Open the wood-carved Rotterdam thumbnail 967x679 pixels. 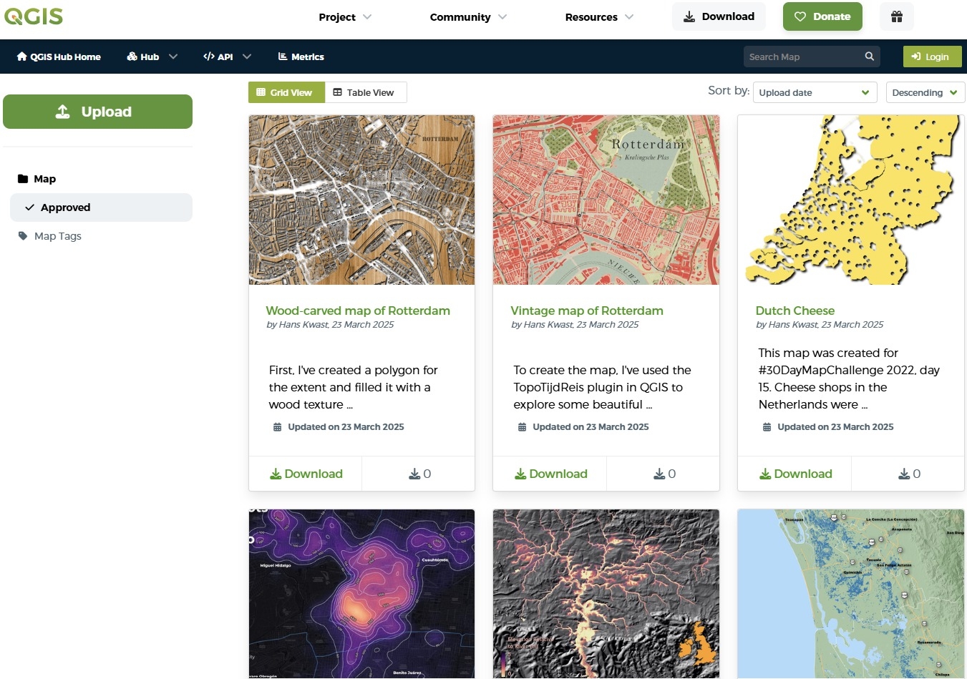[361, 200]
